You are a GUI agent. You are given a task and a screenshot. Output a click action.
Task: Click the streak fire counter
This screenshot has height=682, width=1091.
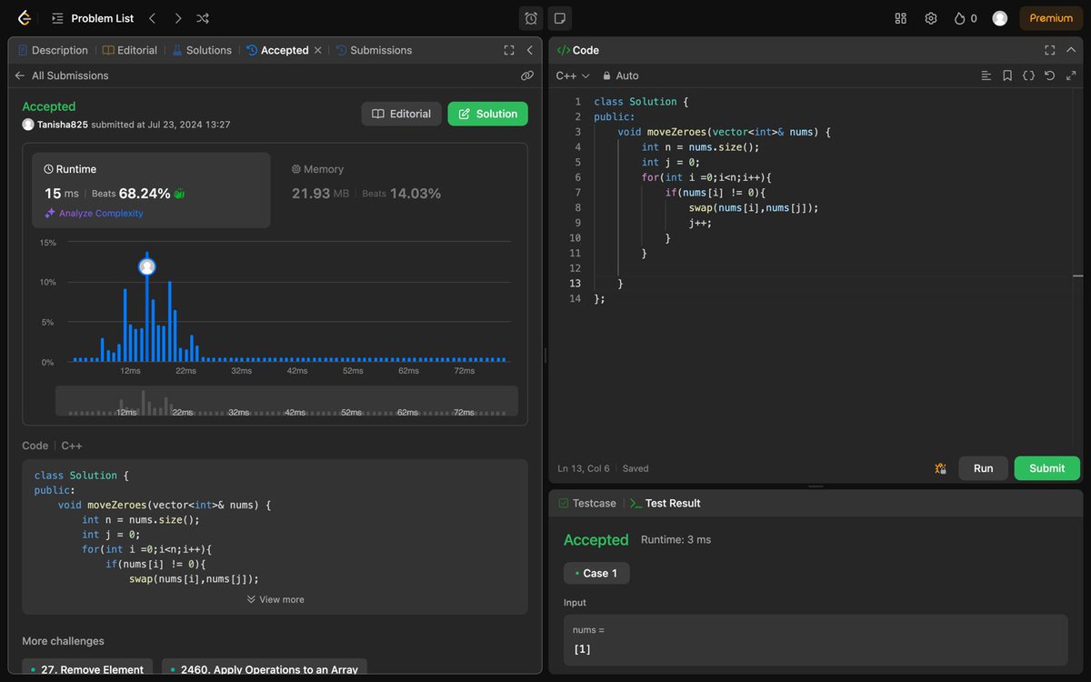pos(966,18)
